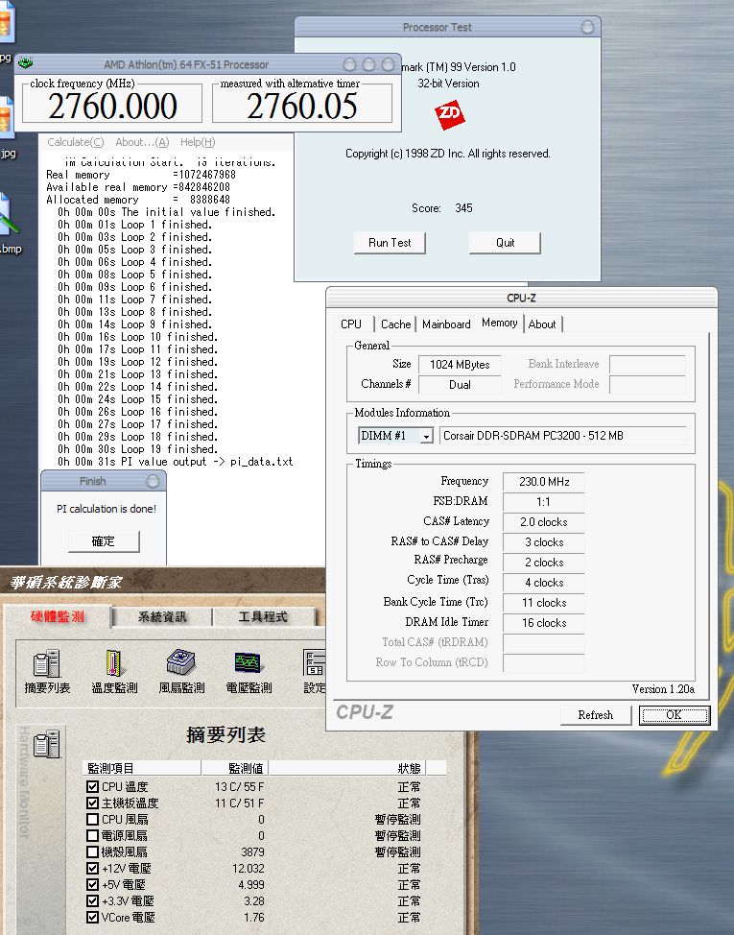Click Refresh in CPU-Z
Screen dimensions: 734x935
coord(595,715)
